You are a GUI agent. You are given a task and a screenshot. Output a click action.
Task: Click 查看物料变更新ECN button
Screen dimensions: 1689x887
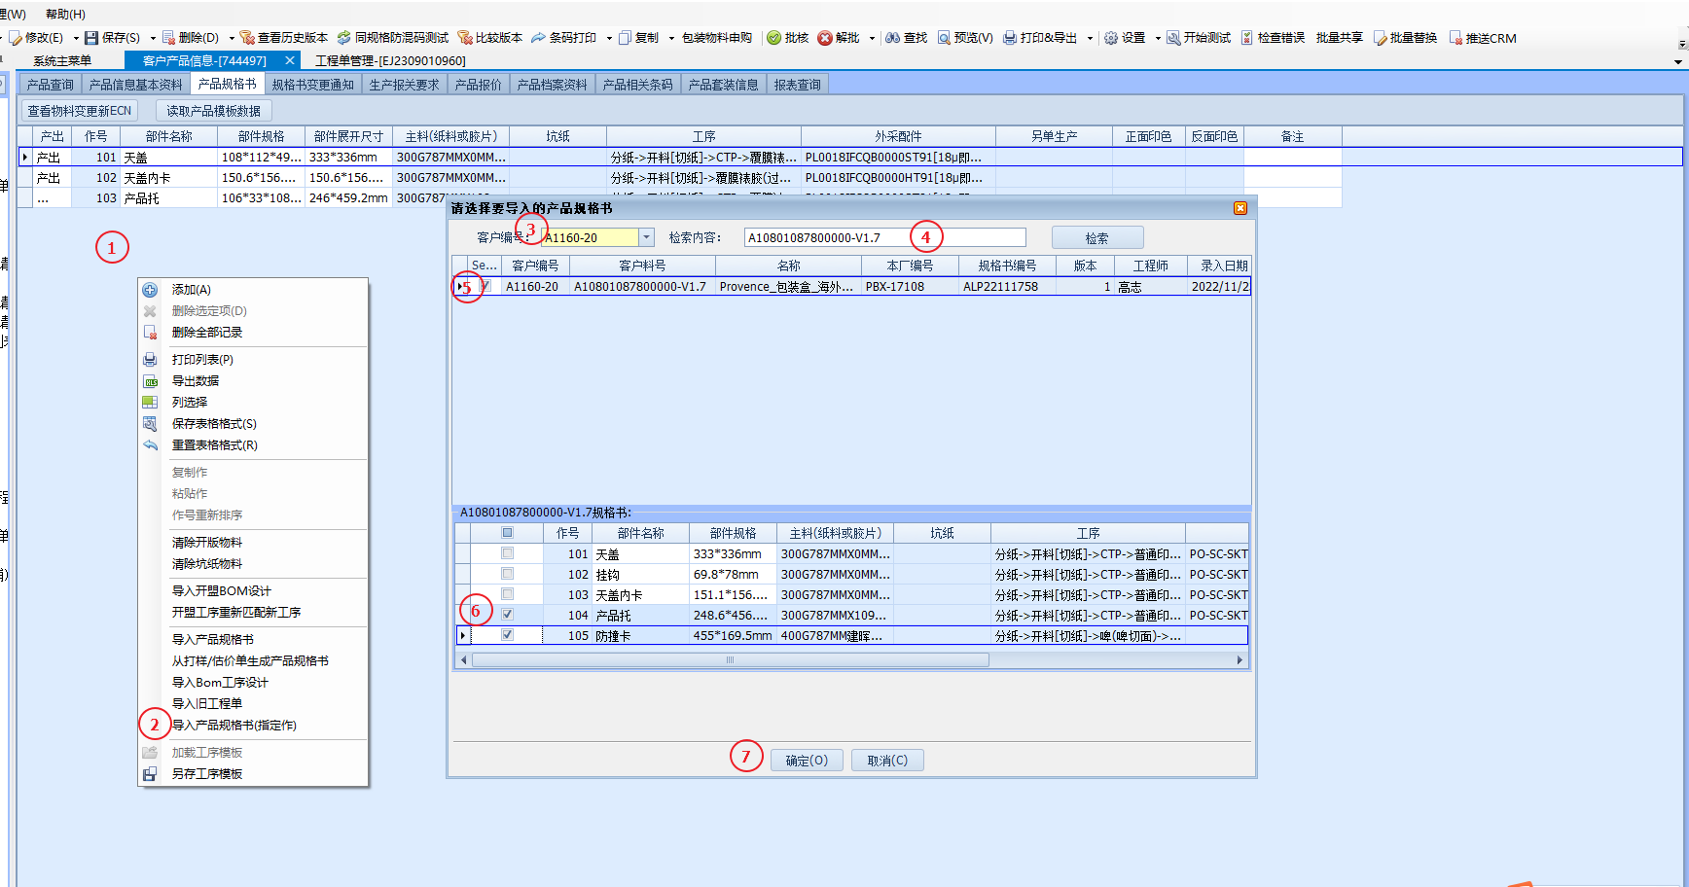[x=79, y=111]
